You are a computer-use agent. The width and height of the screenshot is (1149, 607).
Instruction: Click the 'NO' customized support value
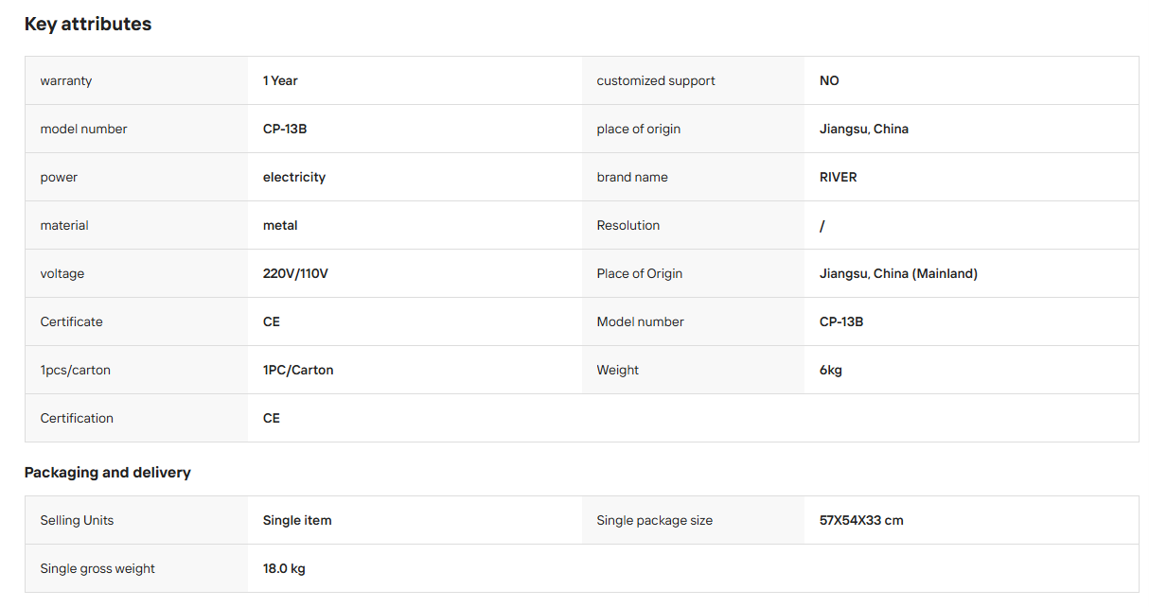(829, 80)
